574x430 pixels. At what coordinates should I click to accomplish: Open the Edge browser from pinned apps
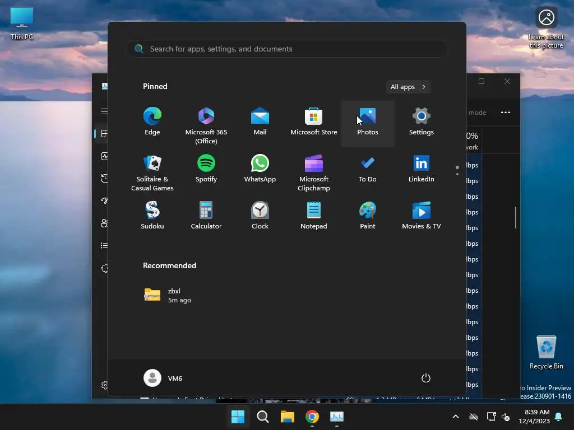pos(152,121)
